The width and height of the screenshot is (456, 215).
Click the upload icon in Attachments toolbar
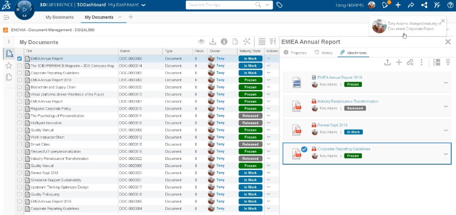coord(388,62)
